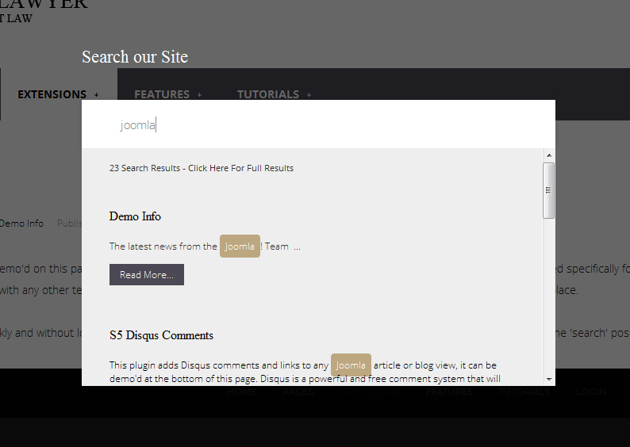Click the results scrollbar up arrow
Viewport: 630px width, 447px height.
(548, 155)
